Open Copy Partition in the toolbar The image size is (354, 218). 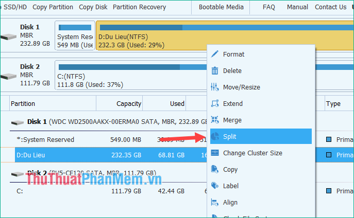point(53,7)
